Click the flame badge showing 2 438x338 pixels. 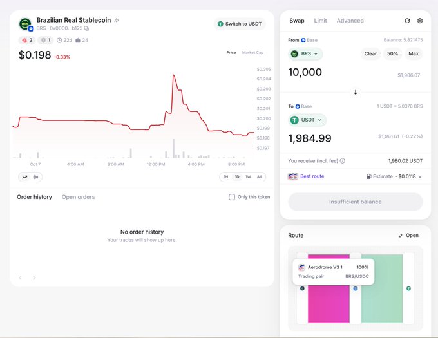(27, 40)
